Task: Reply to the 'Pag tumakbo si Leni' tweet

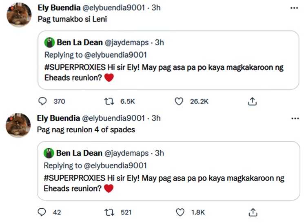Action: 42,101
